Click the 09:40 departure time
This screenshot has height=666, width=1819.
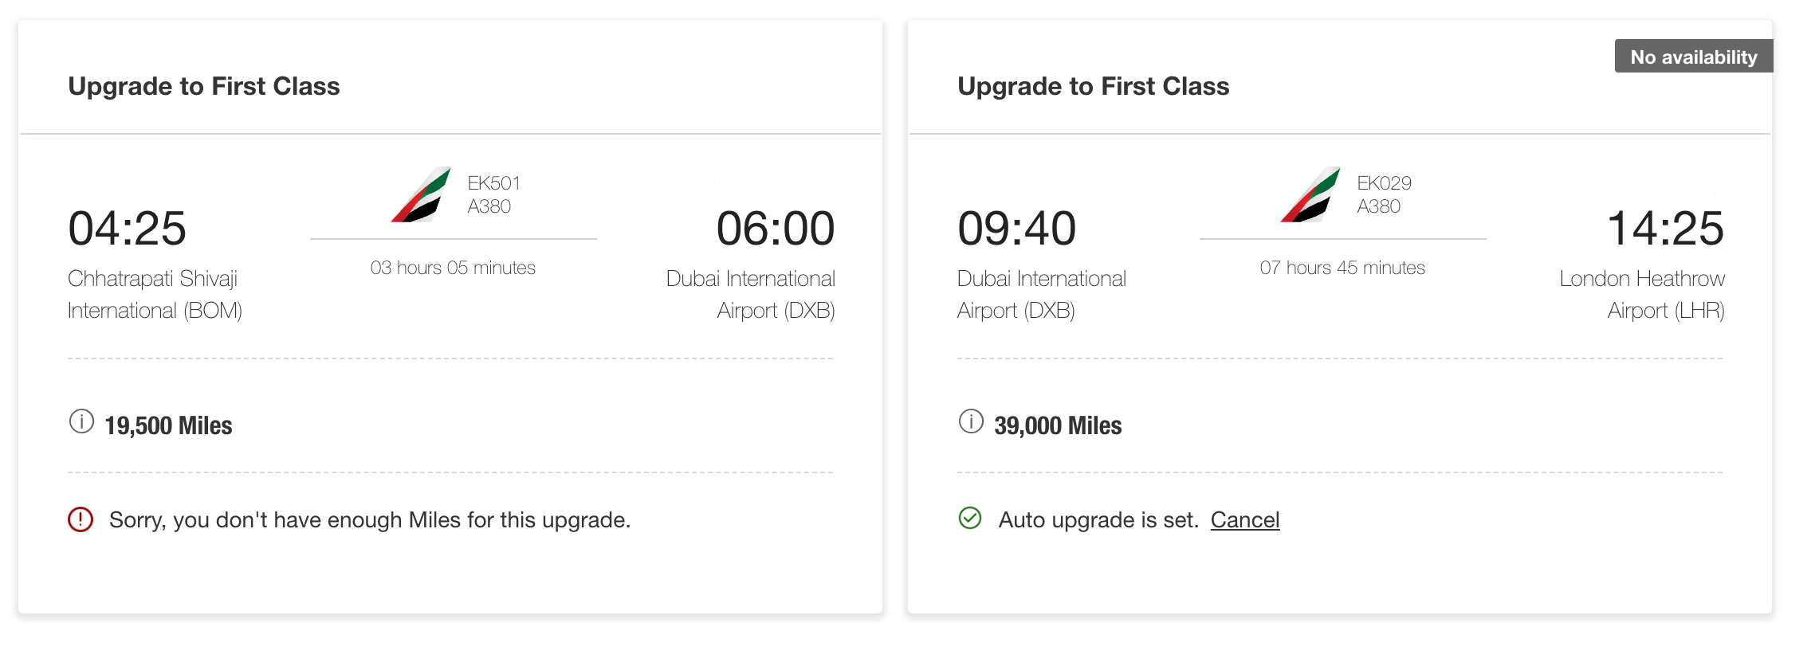click(x=1016, y=229)
